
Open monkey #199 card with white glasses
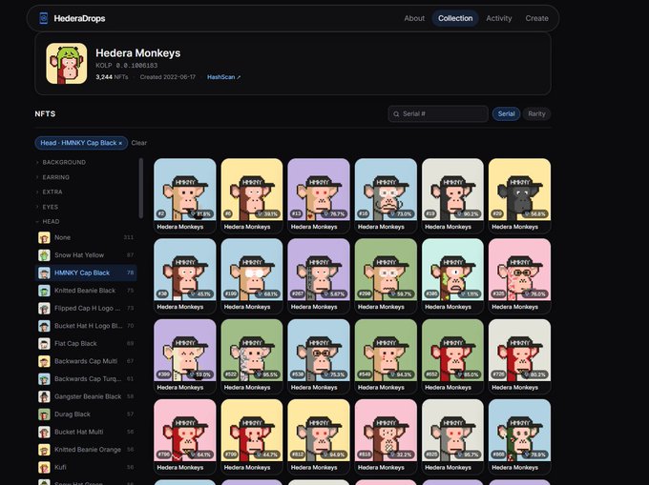click(x=252, y=276)
